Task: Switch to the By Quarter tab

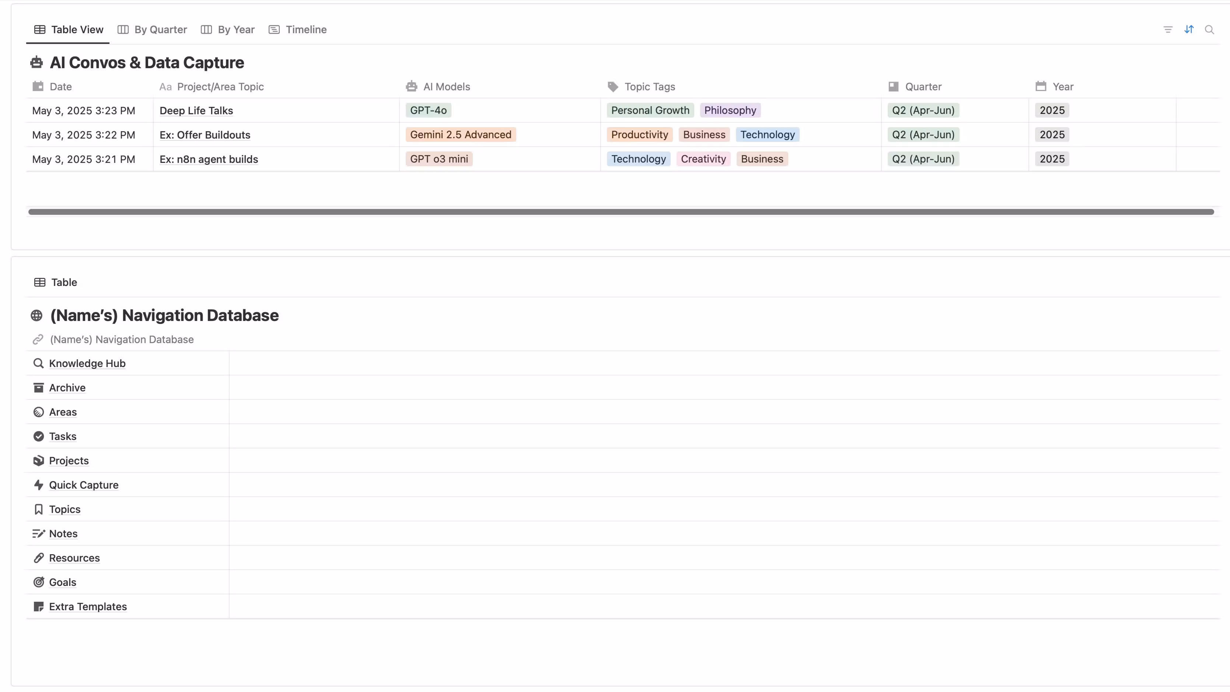Action: pos(152,29)
